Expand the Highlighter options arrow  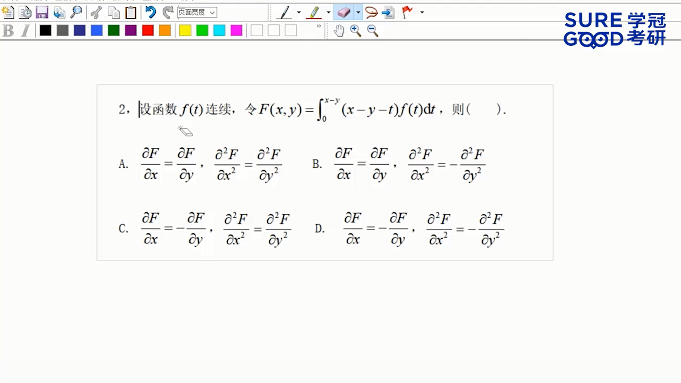click(328, 12)
